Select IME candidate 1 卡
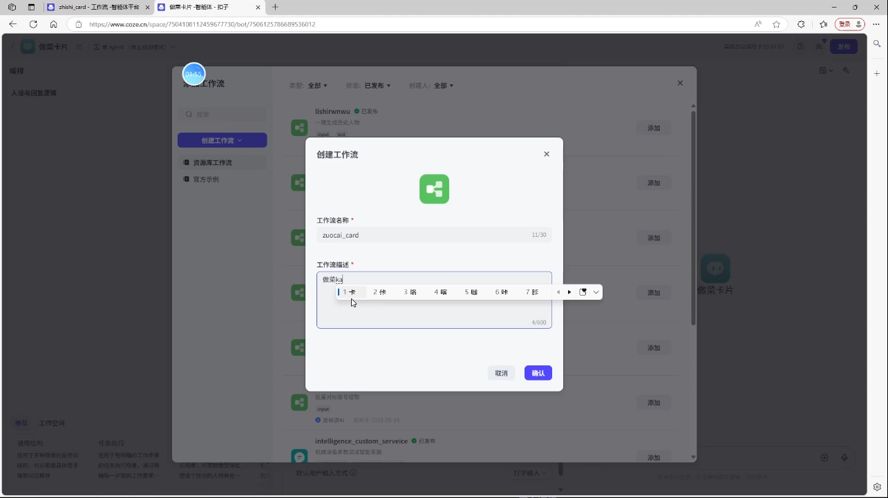The height and width of the screenshot is (498, 888). (x=350, y=292)
